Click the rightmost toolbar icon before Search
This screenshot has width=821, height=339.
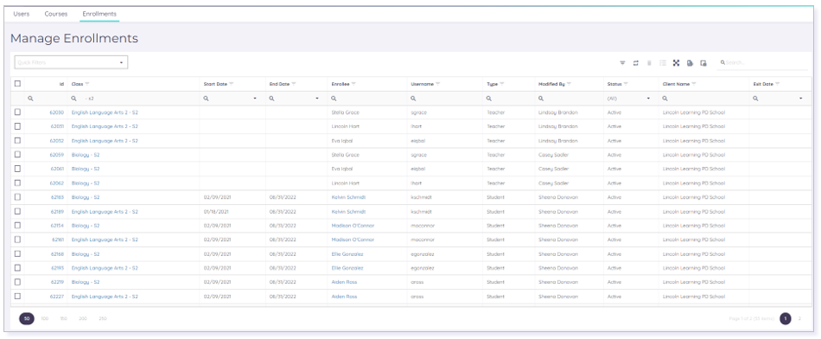[703, 63]
